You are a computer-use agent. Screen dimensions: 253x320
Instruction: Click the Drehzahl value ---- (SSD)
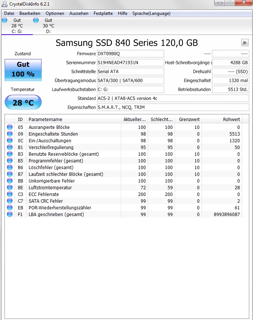coord(231,72)
